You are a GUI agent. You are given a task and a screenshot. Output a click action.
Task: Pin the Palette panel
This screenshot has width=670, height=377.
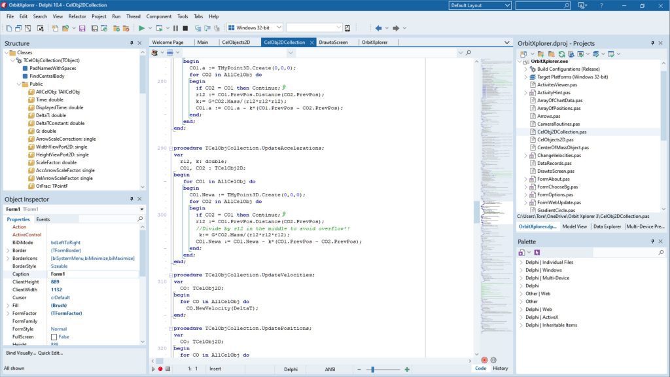[652, 242]
